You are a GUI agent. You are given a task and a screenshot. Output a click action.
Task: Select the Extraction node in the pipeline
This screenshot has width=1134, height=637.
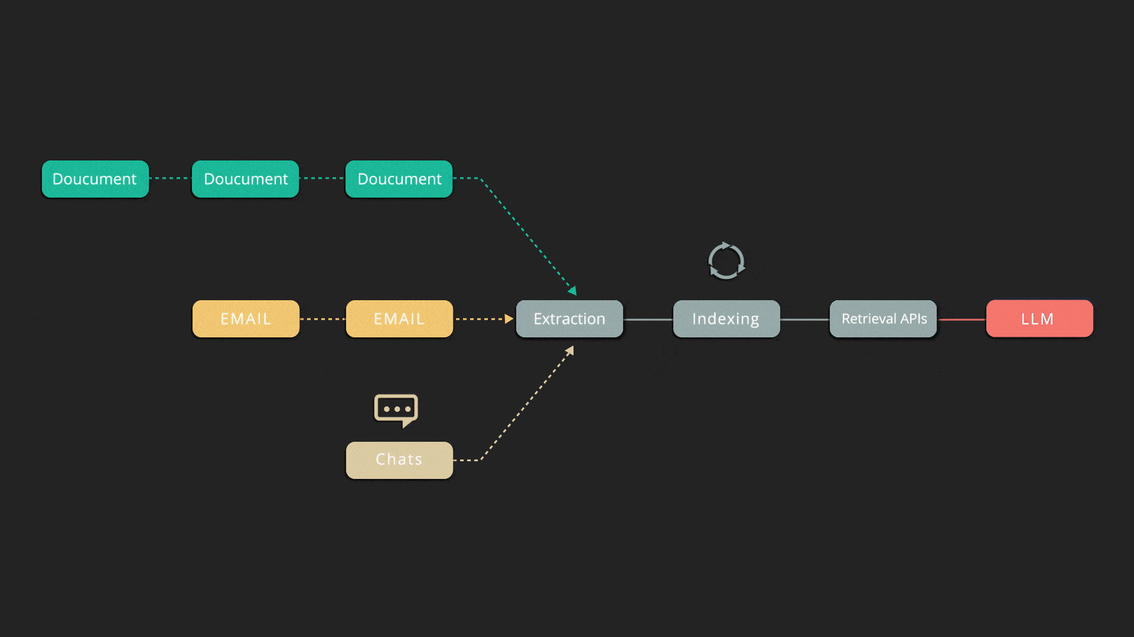coord(569,318)
